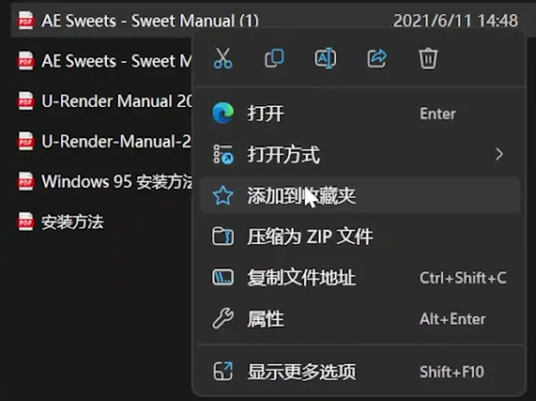Select 复制文件地址 menu item
Viewport: 536px width, 401px height.
click(x=360, y=278)
